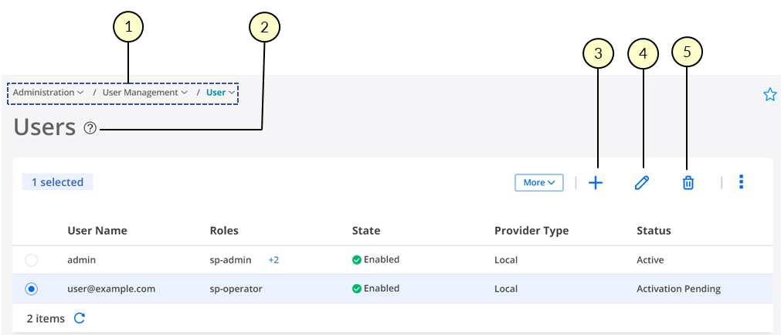Select the user@example.com radio button

coord(32,289)
